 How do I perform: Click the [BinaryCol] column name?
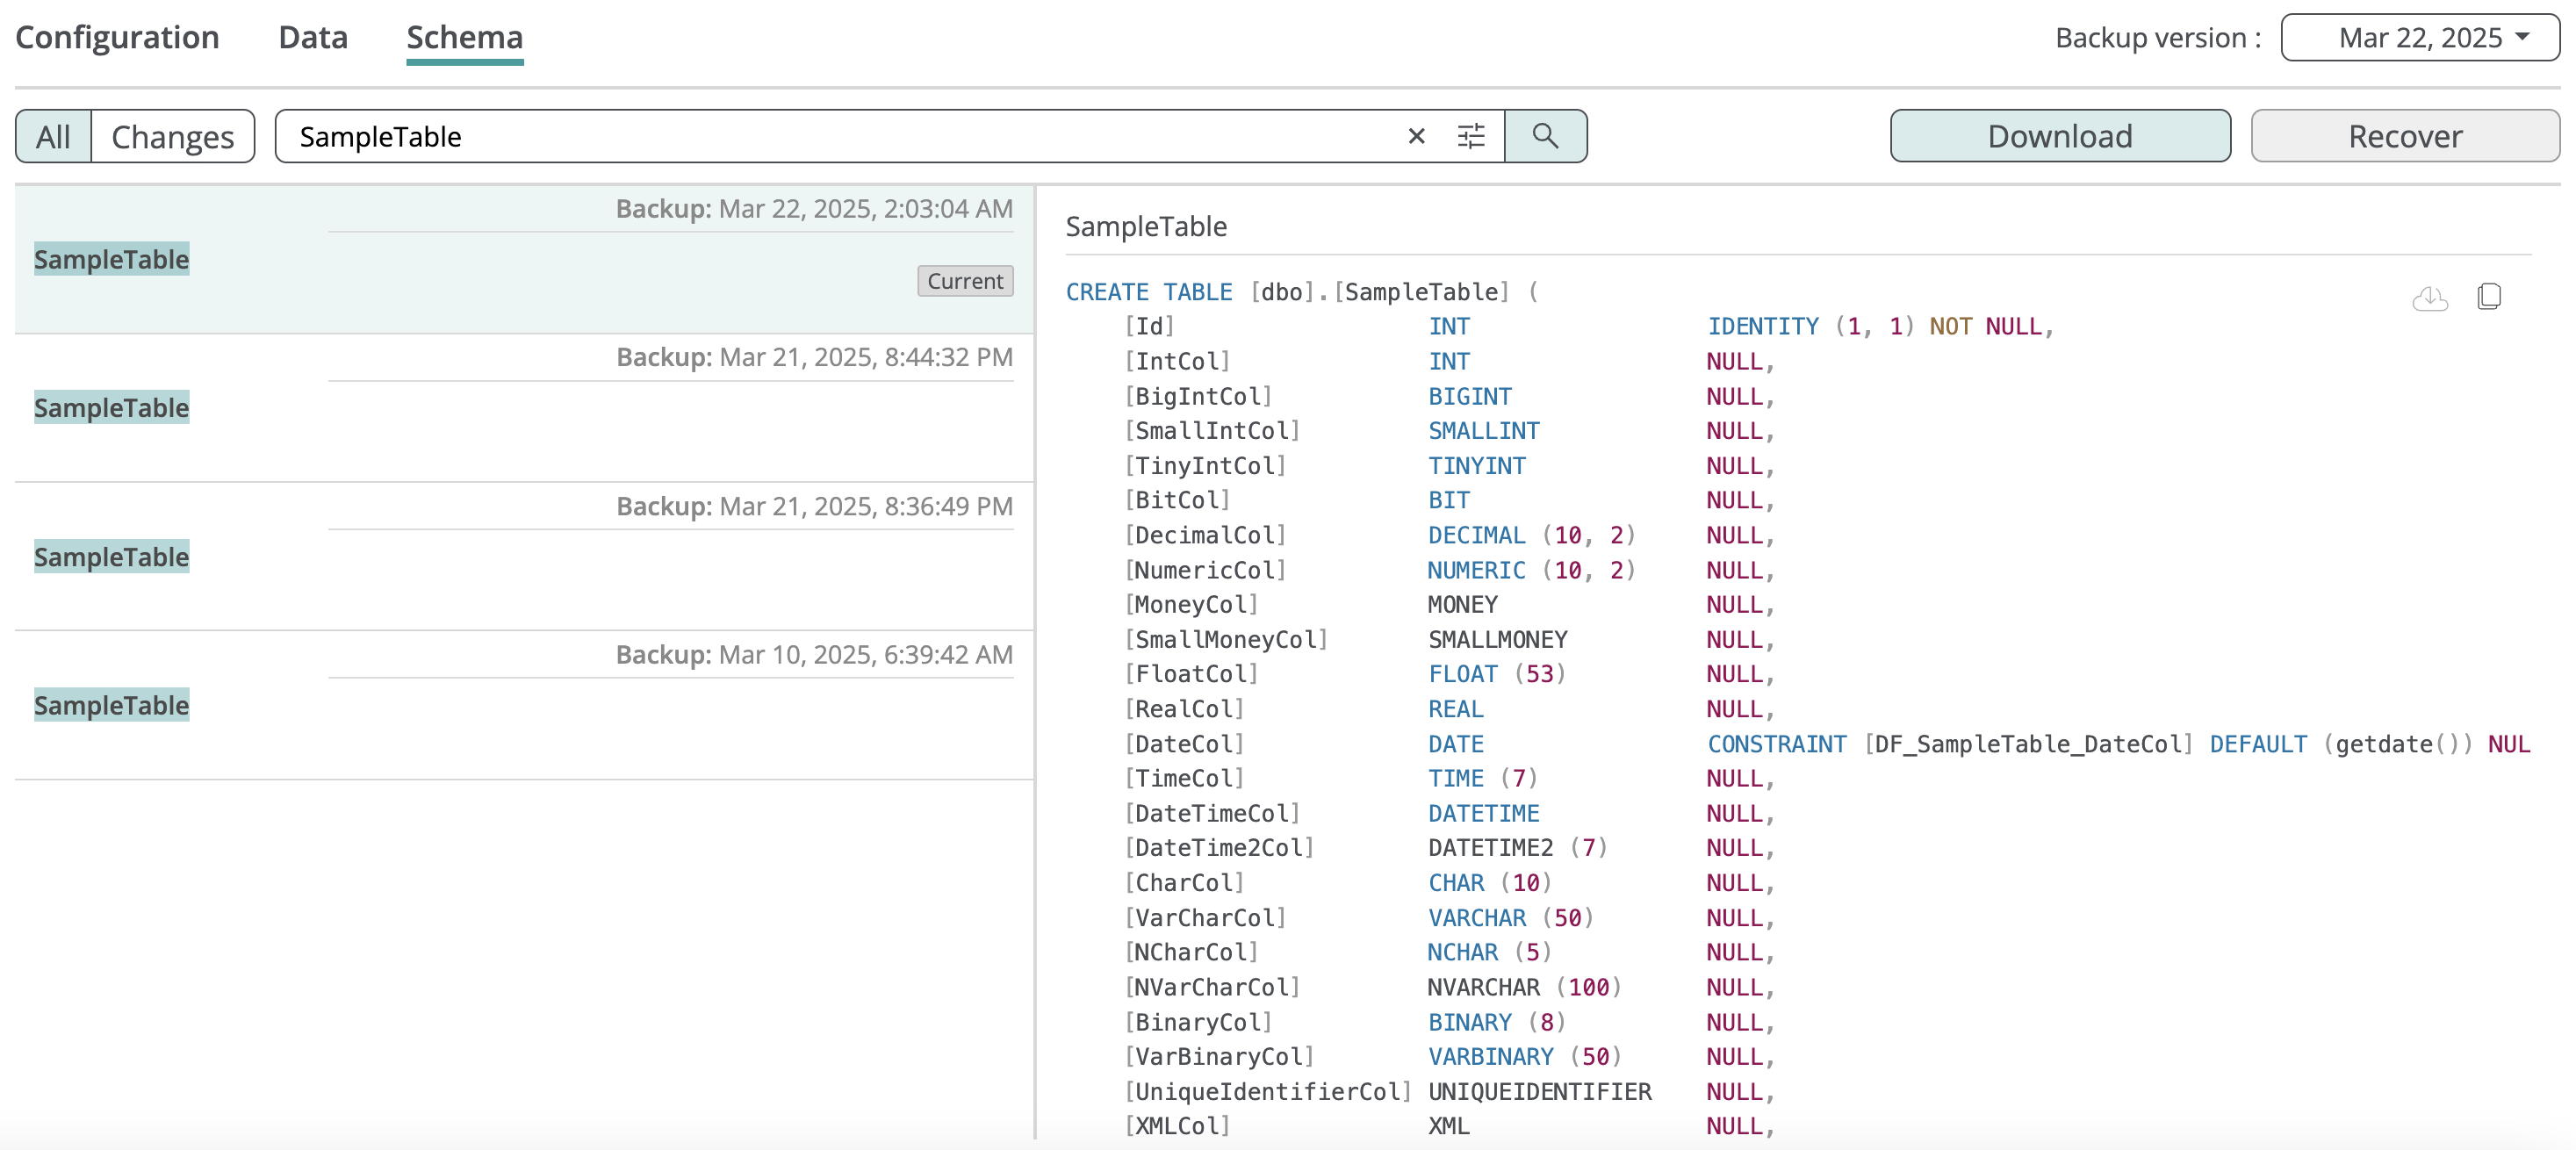(x=1198, y=1022)
